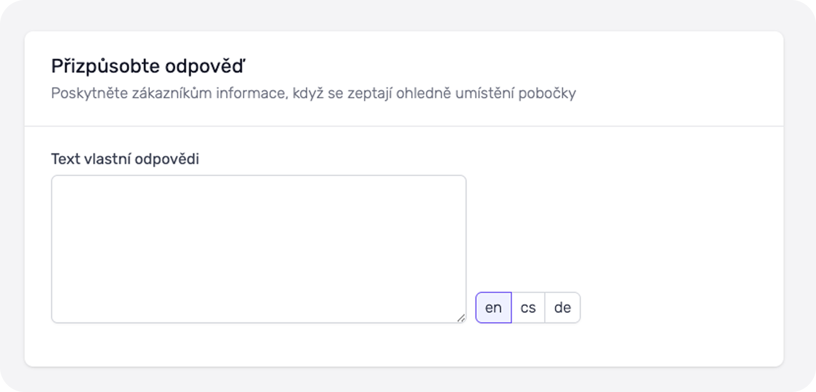Switch response language to Czech
The width and height of the screenshot is (816, 392).
pyautogui.click(x=528, y=307)
